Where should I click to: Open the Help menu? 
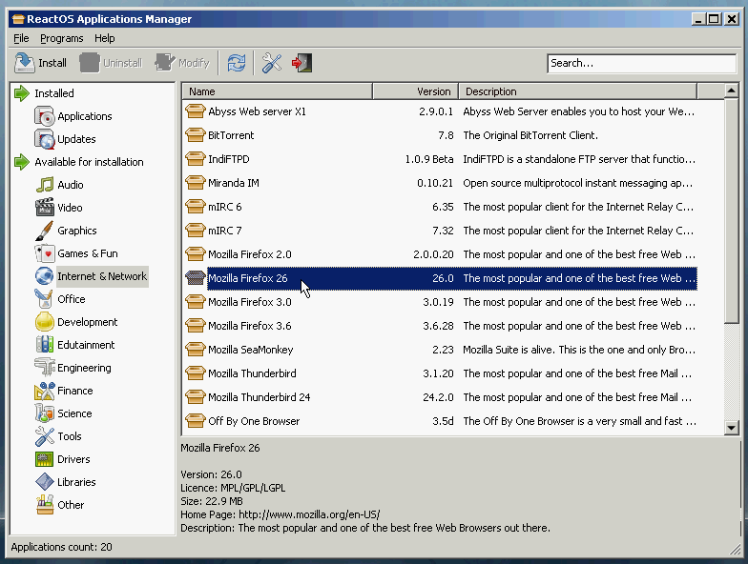pyautogui.click(x=105, y=38)
